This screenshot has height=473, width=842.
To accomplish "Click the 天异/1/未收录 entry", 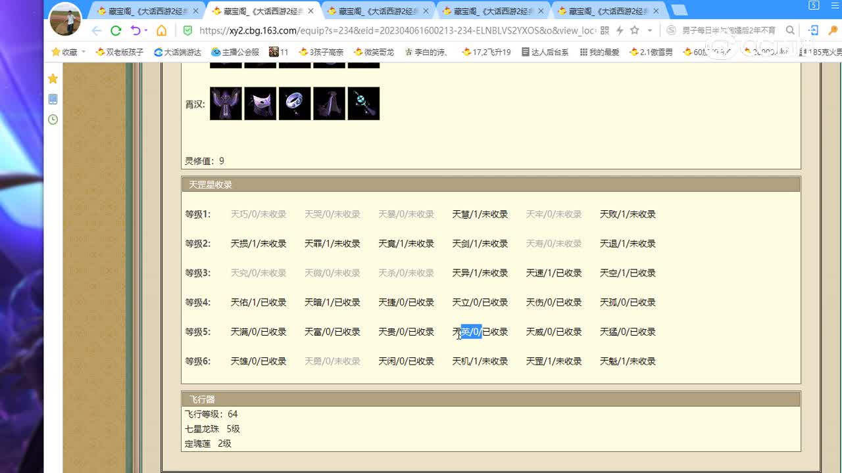I will pos(480,273).
